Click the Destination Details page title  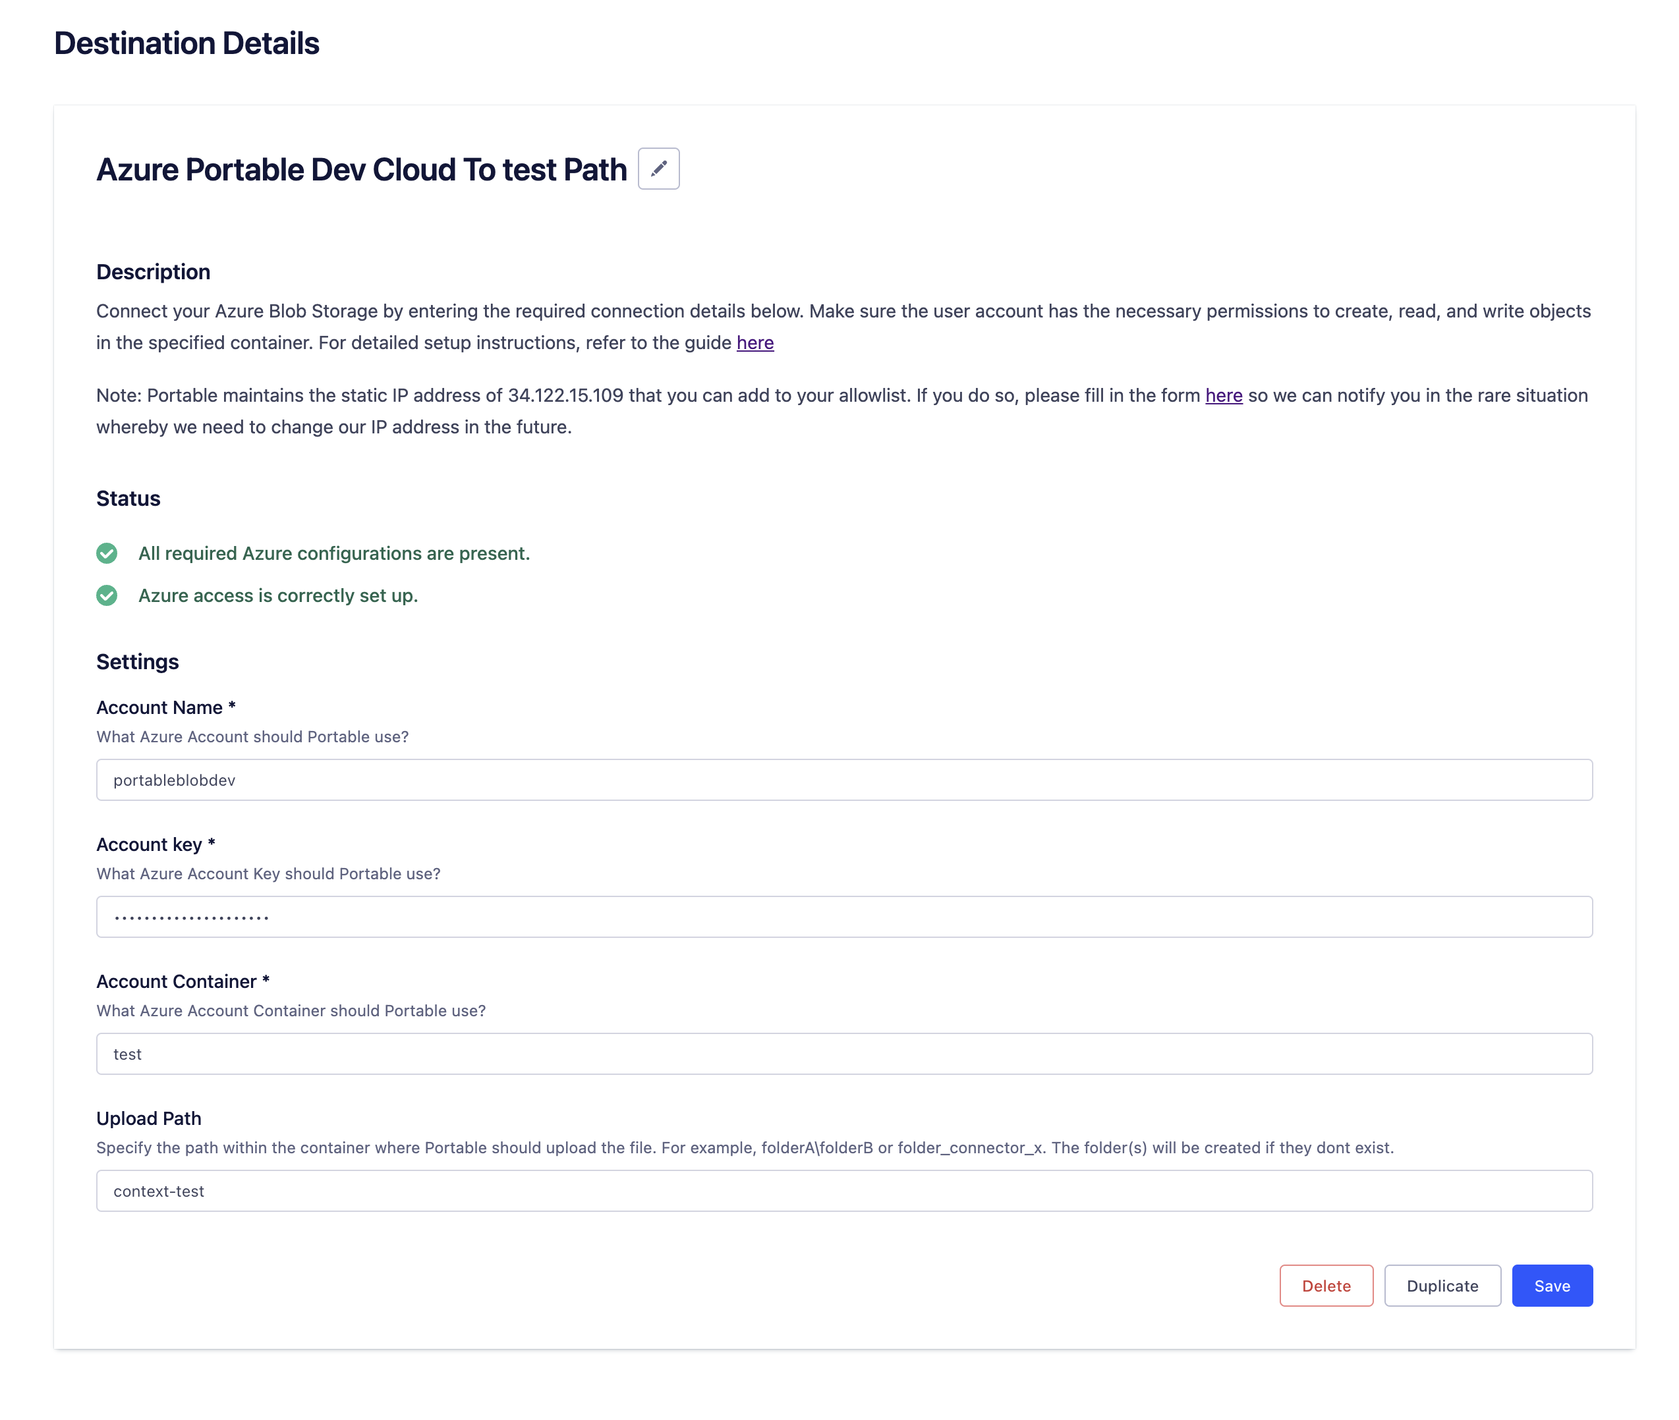click(187, 43)
